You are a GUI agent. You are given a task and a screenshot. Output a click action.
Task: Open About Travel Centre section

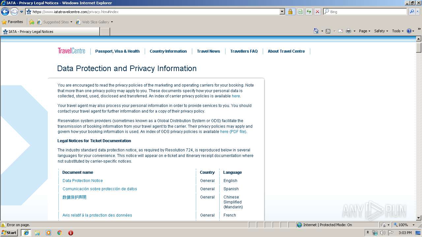point(286,51)
